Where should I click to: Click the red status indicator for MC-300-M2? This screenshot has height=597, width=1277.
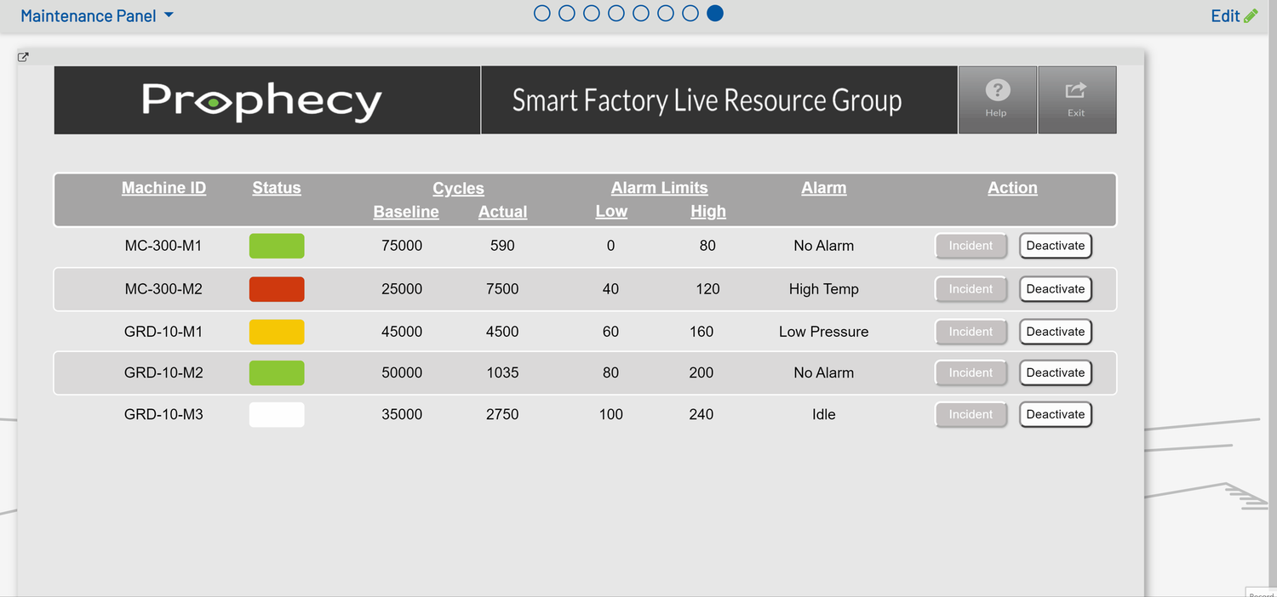point(276,289)
